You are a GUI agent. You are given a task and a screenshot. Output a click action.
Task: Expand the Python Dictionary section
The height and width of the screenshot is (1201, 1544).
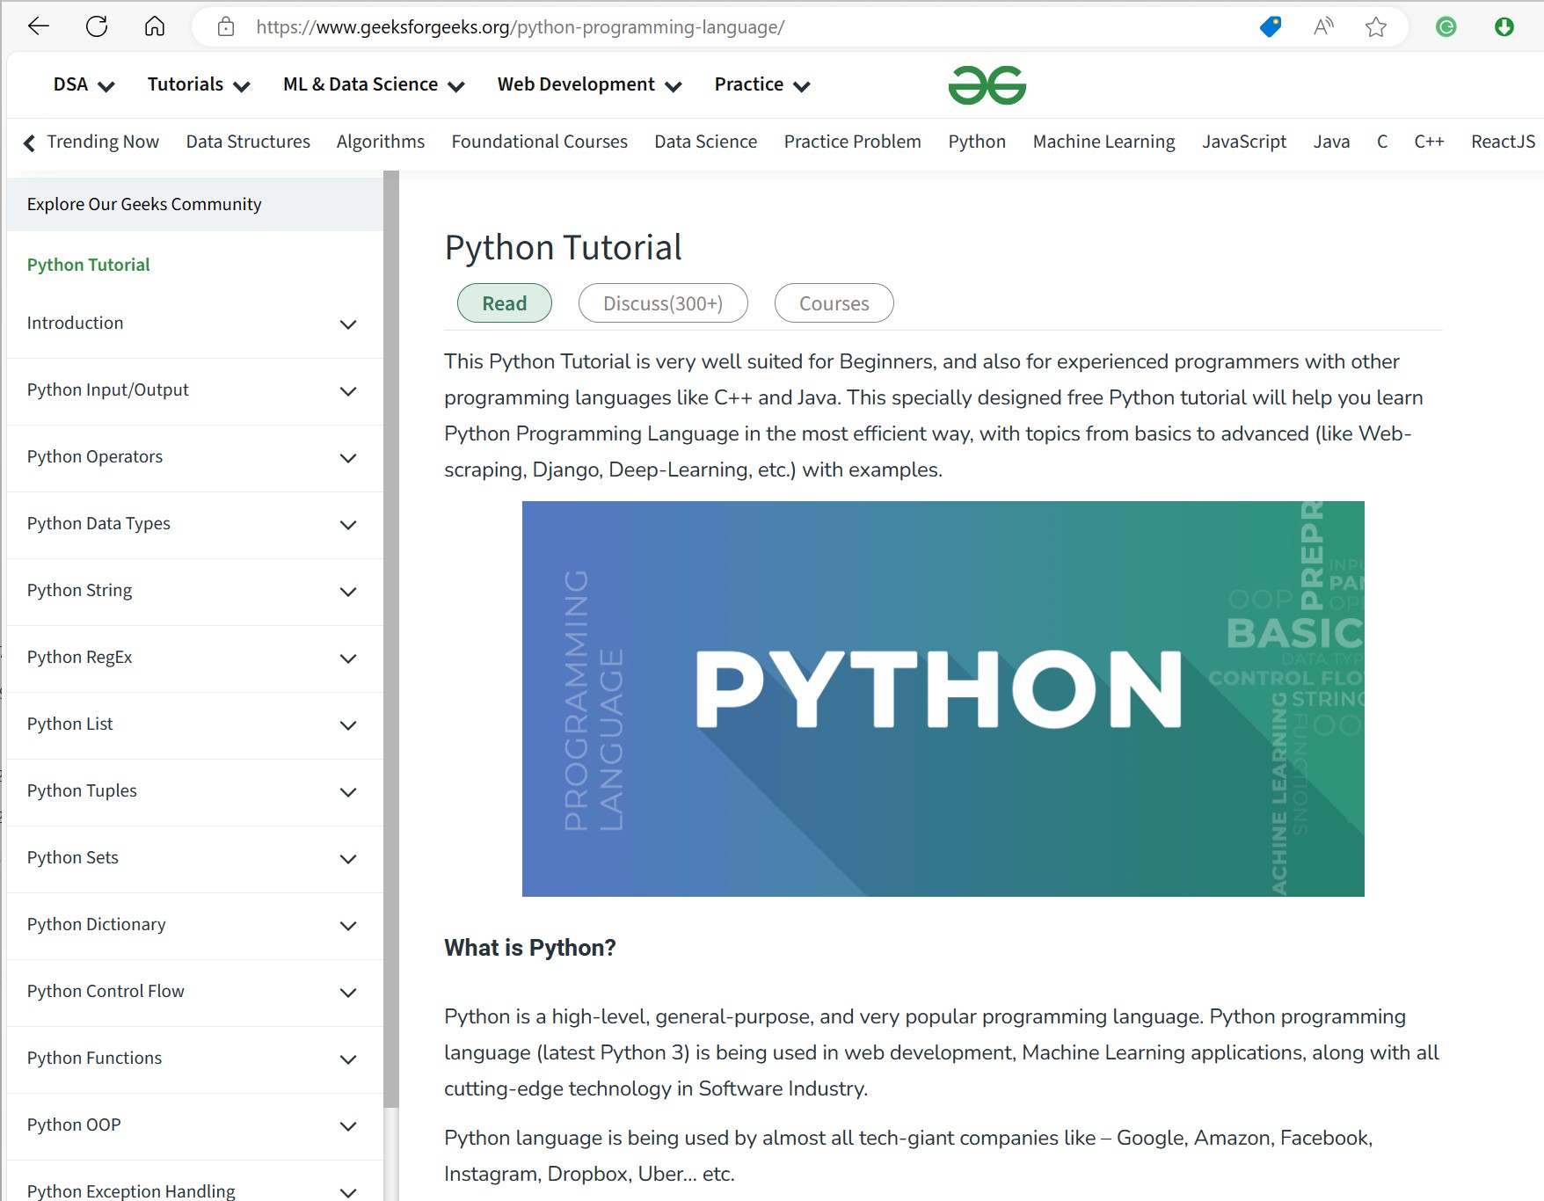point(194,925)
